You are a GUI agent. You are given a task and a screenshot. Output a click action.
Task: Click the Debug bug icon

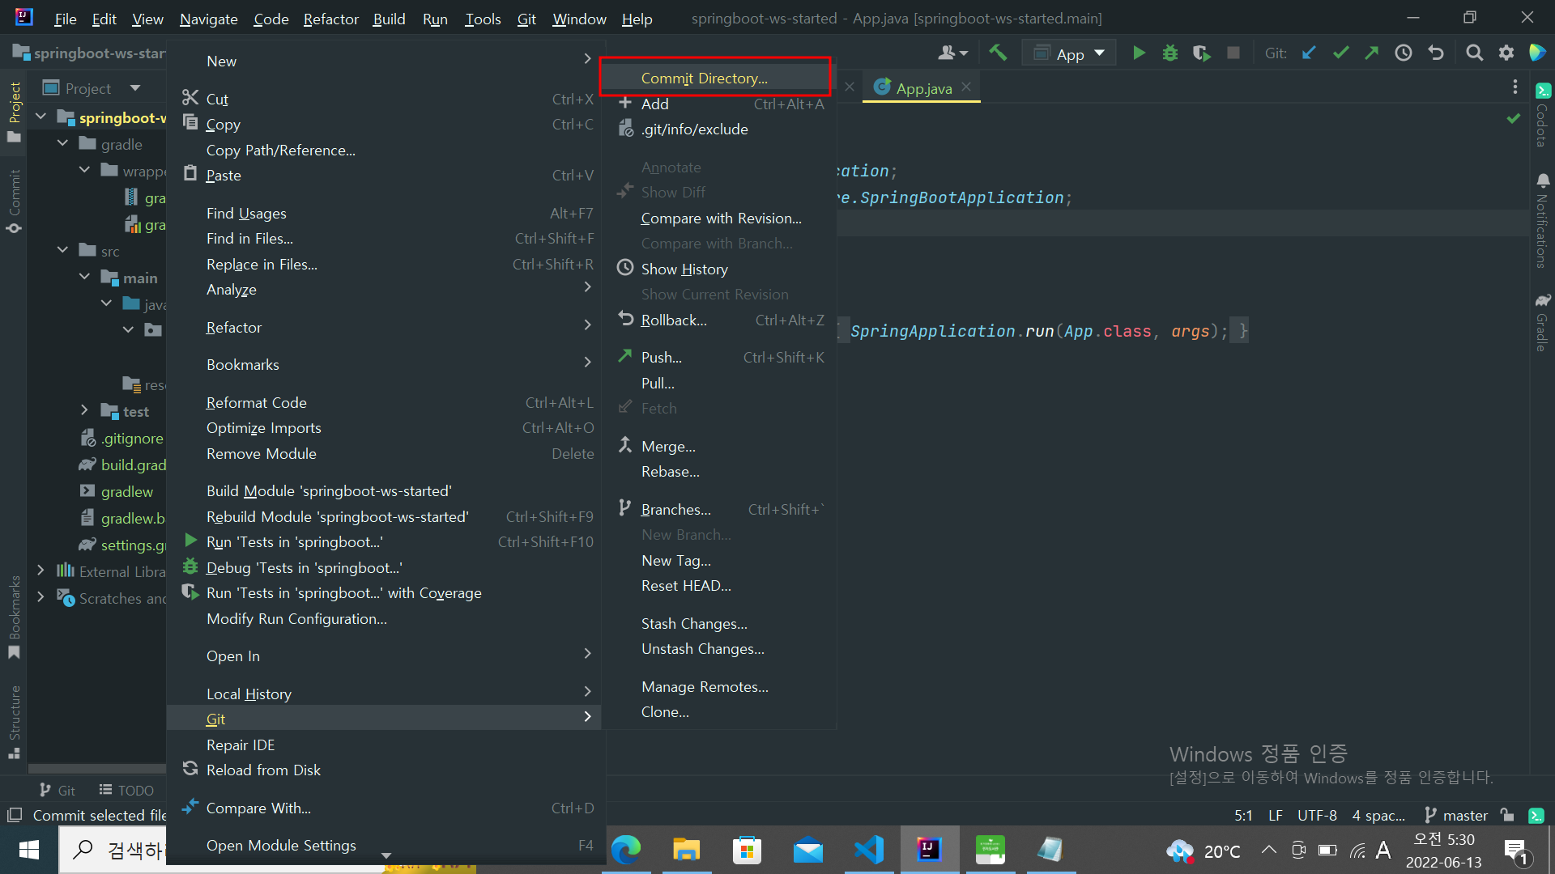(1169, 53)
